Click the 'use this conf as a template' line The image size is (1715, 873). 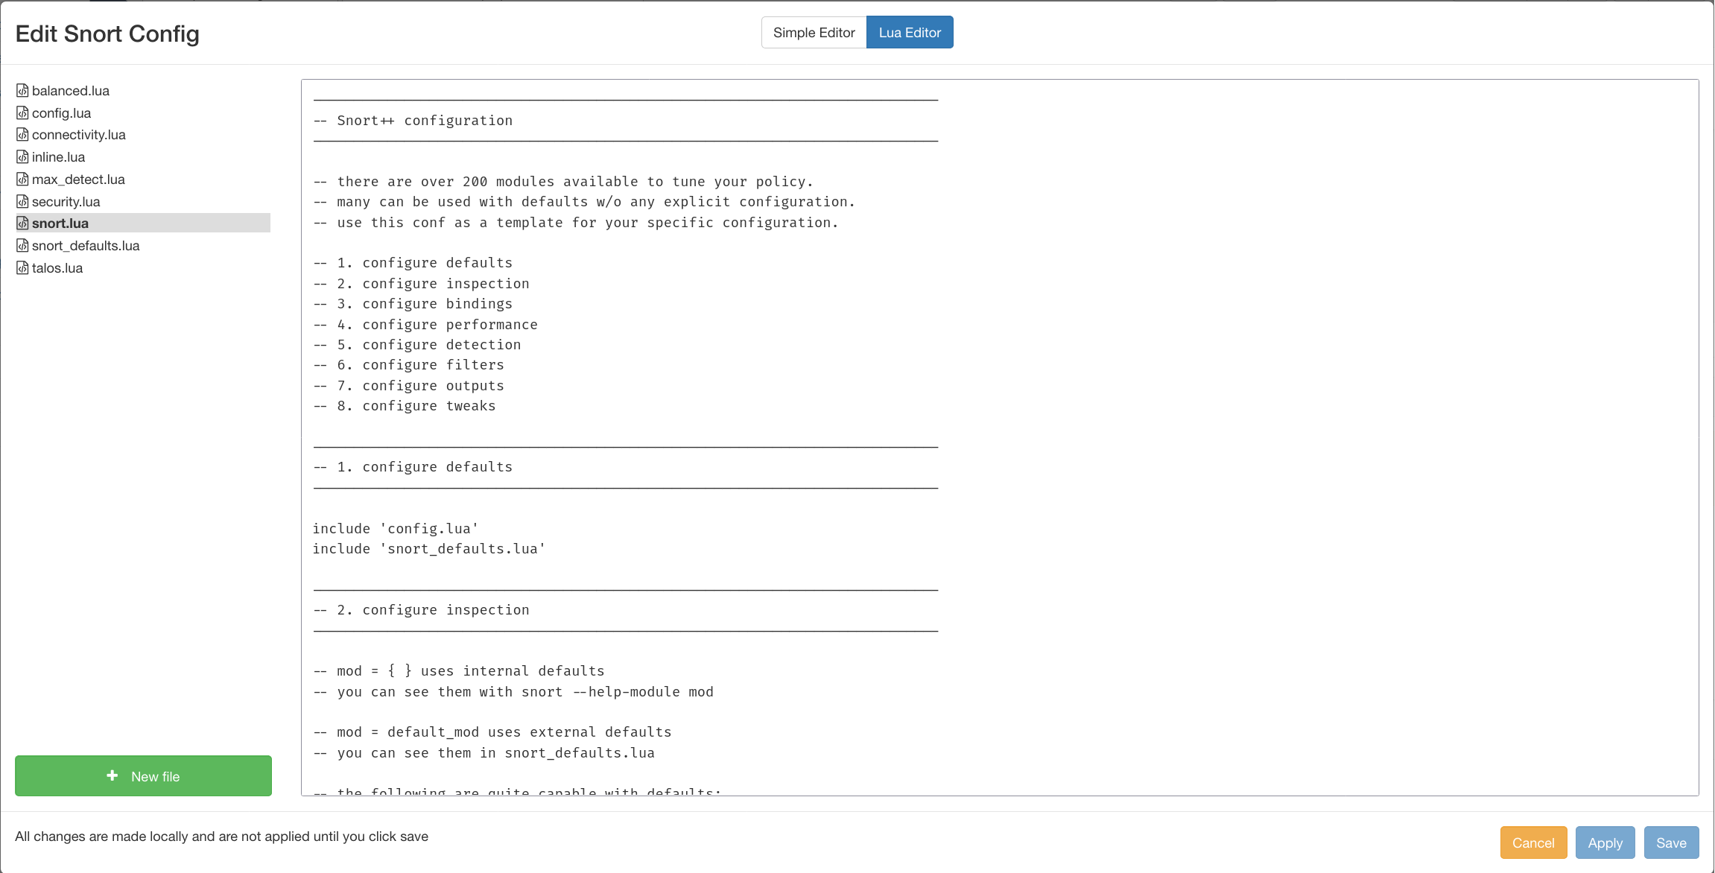tap(576, 223)
